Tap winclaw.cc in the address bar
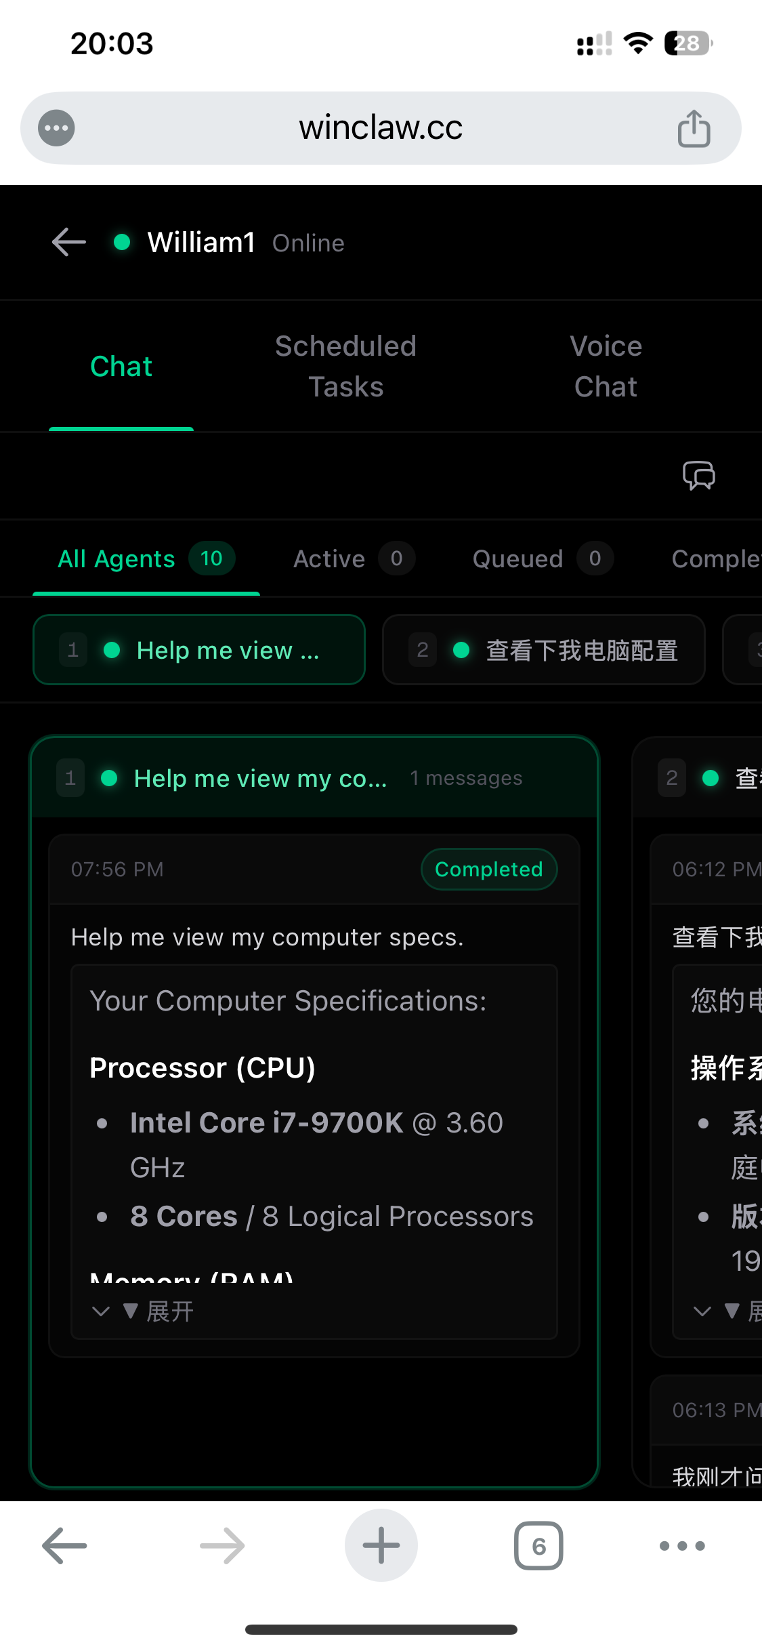 pos(380,127)
